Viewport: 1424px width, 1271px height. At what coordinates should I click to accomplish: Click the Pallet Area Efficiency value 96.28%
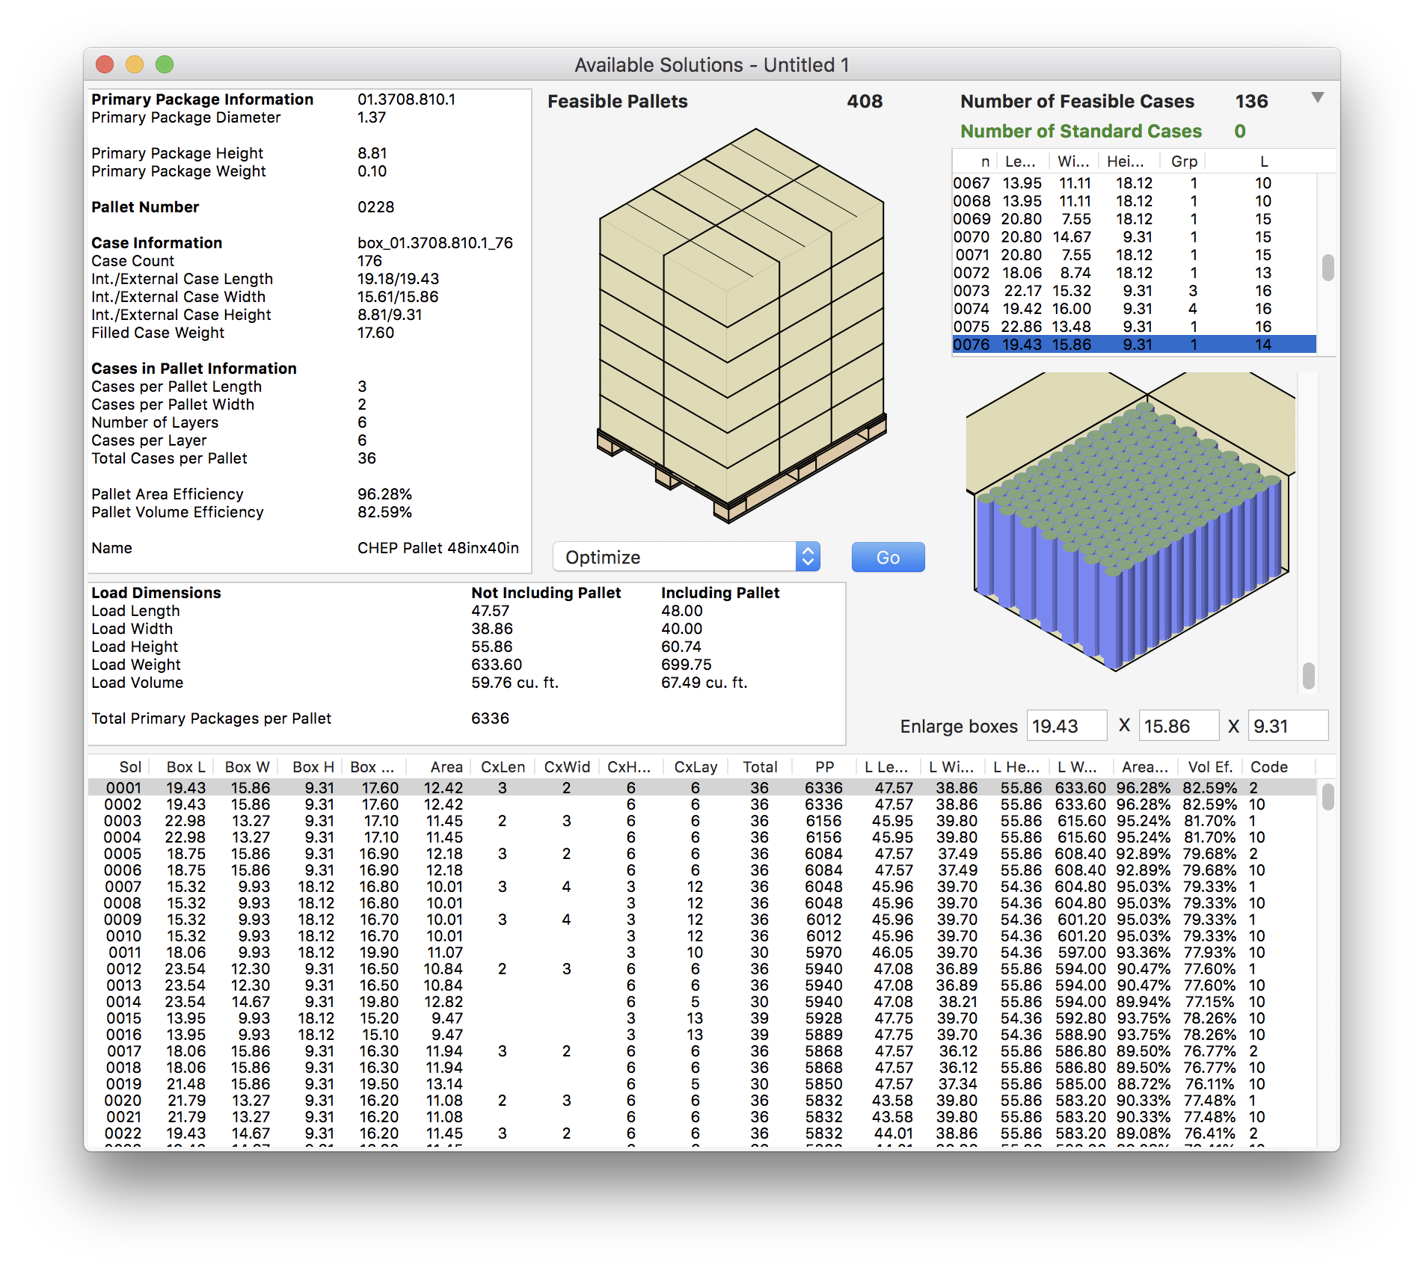pos(384,494)
